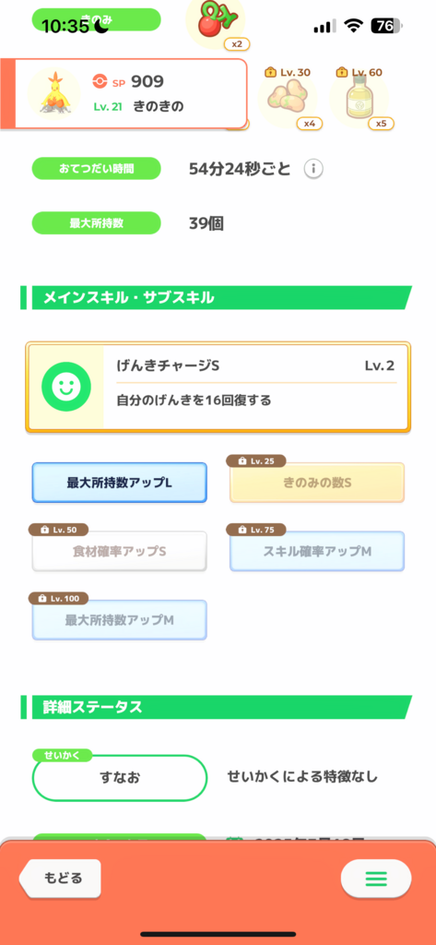The image size is (436, 945).
Task: Open the hamburger menu button
Action: tap(376, 879)
